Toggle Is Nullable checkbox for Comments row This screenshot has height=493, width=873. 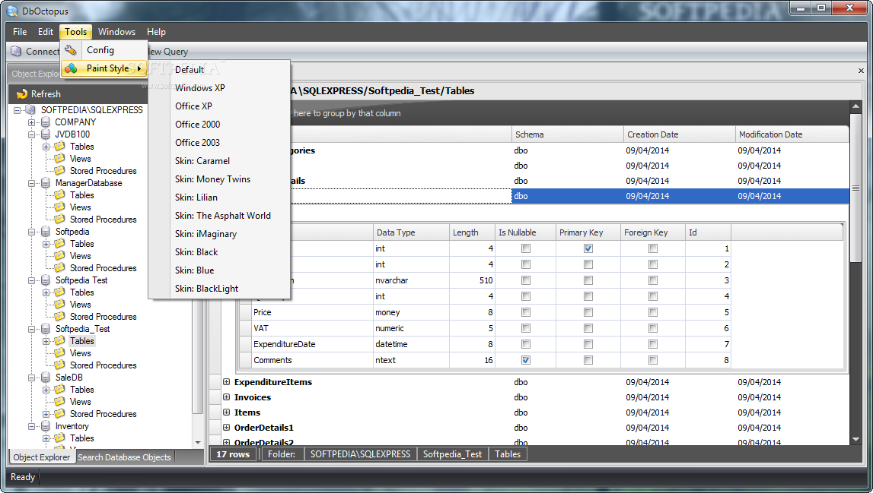tap(526, 360)
